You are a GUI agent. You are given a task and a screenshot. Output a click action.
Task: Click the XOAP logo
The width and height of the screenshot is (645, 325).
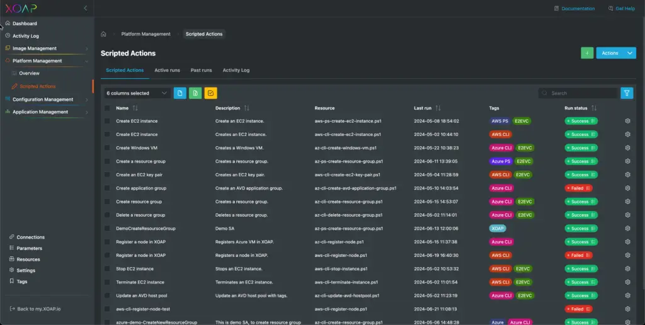click(x=21, y=8)
